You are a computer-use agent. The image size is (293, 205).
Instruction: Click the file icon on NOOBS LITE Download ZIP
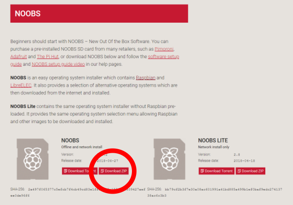pyautogui.click(x=239, y=171)
